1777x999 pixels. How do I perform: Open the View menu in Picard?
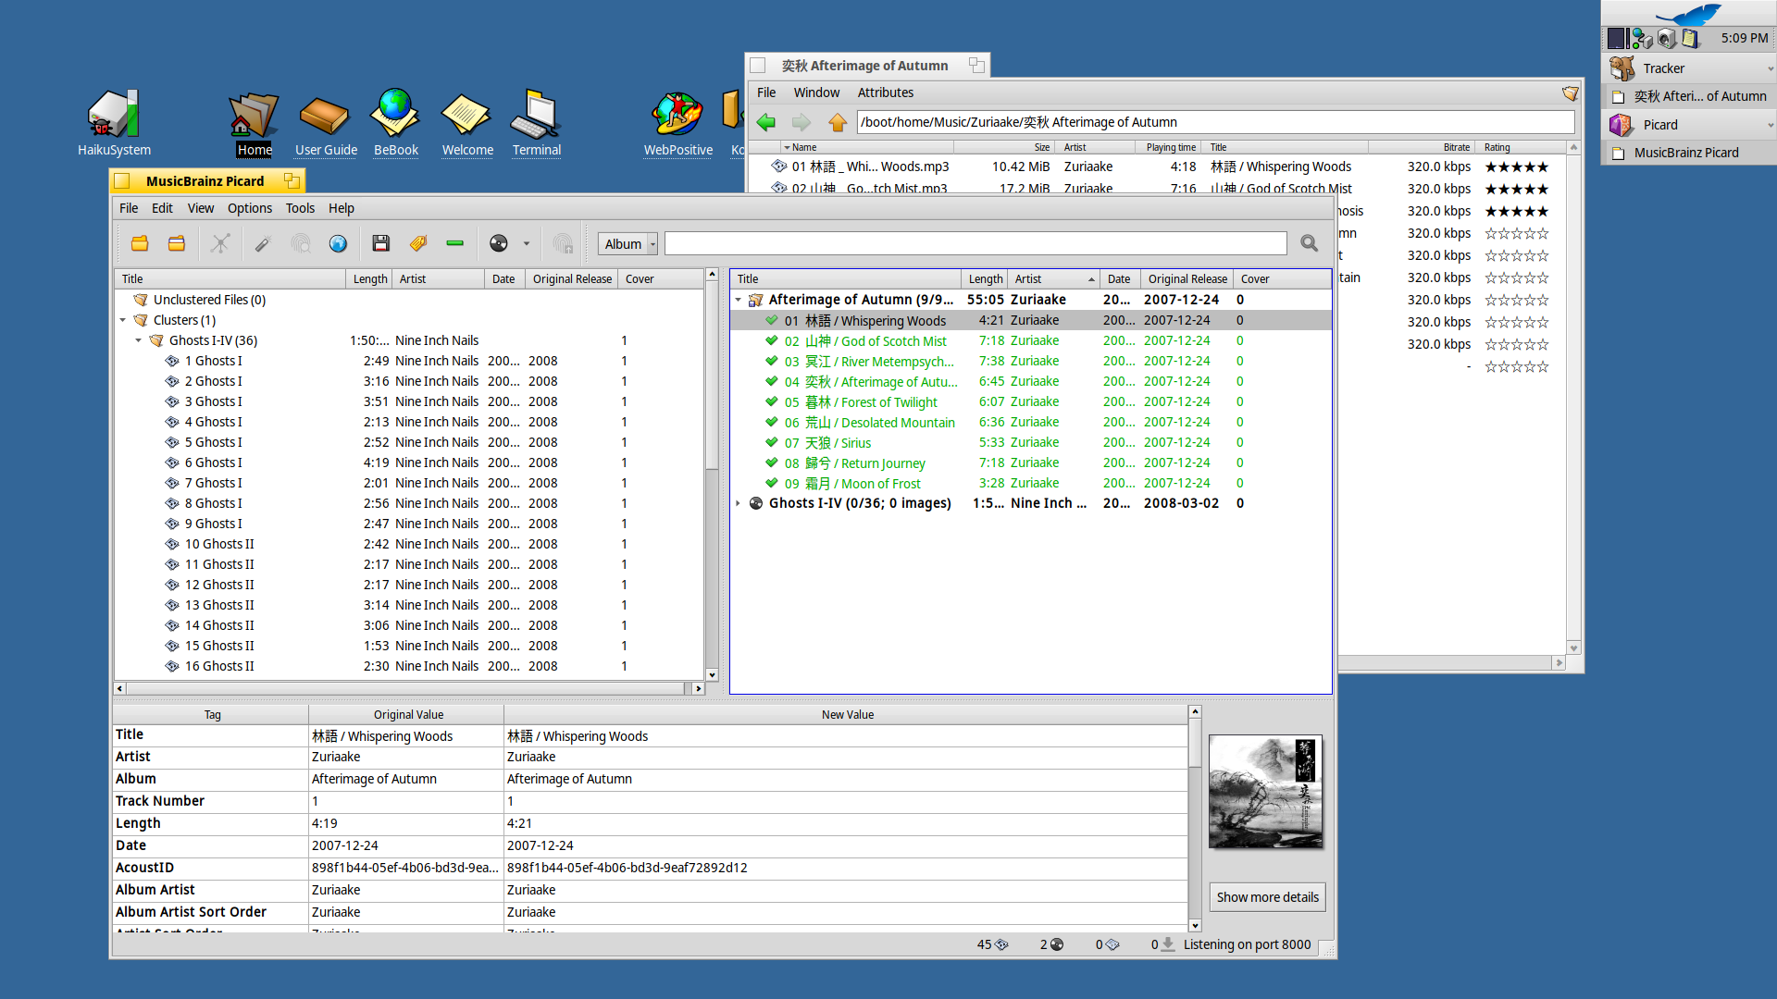click(200, 208)
